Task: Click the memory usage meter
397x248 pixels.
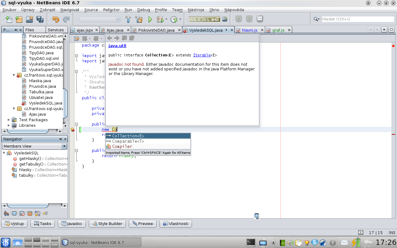Action: 204,19
